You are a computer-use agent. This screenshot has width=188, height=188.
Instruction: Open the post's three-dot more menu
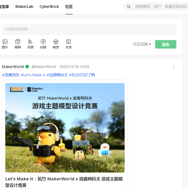pos(174,67)
